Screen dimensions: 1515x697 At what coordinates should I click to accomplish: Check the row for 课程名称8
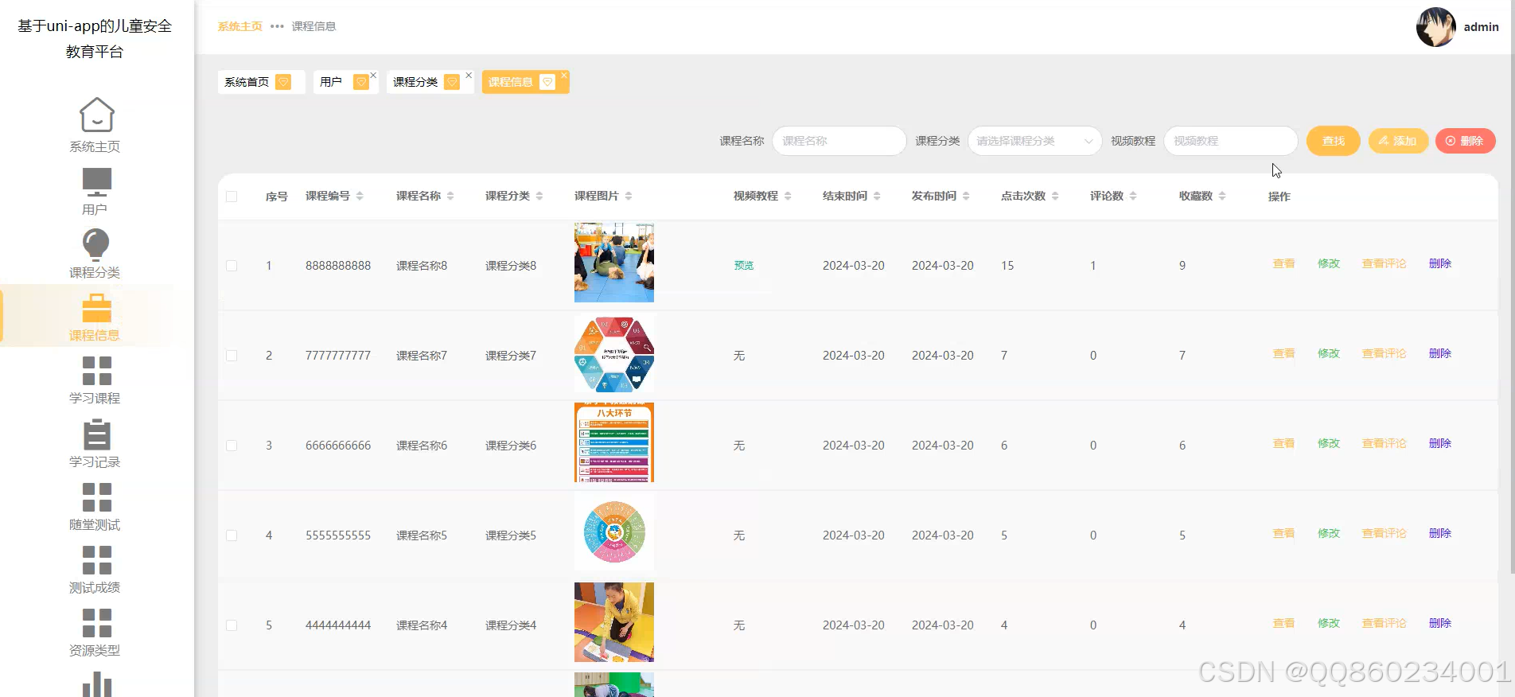point(232,266)
